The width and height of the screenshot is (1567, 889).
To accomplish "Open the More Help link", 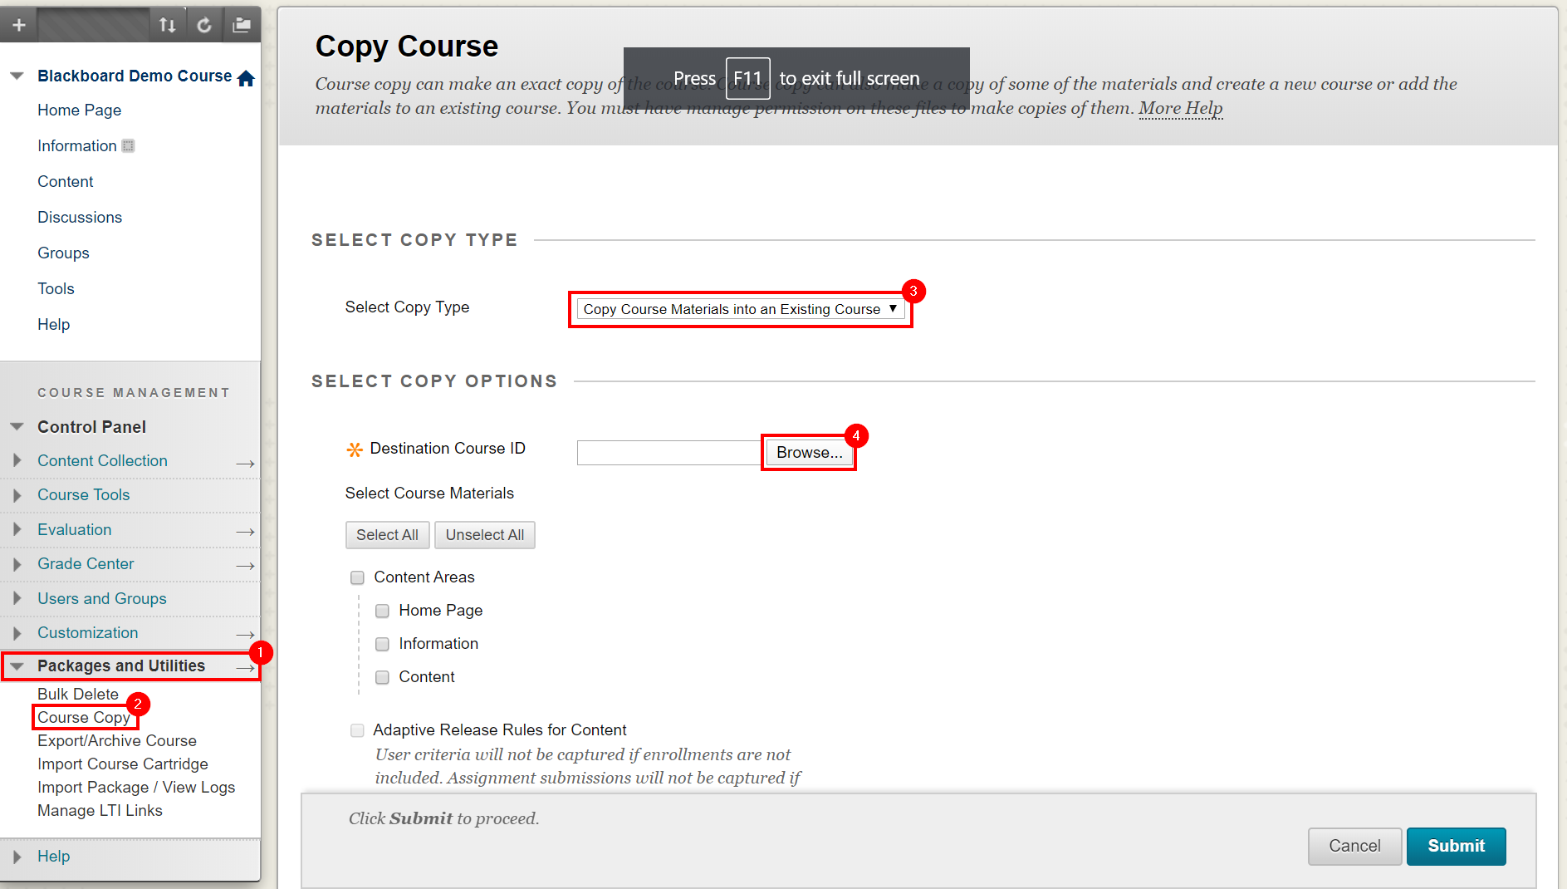I will click(x=1180, y=108).
